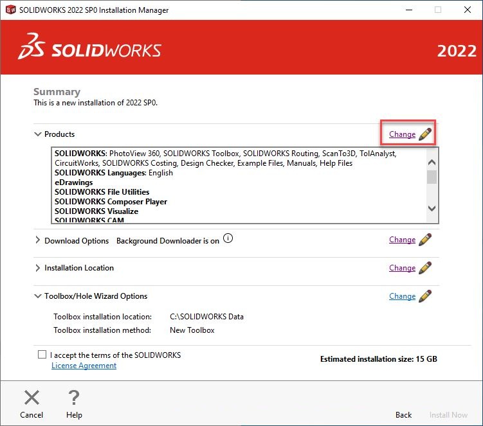
Task: Click the products list scrollbar thumb
Action: point(432,177)
